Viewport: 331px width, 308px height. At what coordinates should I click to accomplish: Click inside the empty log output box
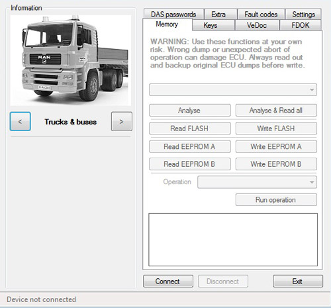[233, 240]
